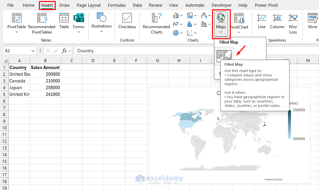Insert a Checkbox control
Viewport: 319px width, 190px height.
[x=127, y=21]
